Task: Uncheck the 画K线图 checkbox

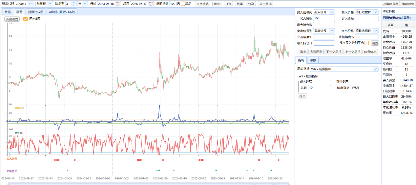Action: (x=25, y=19)
